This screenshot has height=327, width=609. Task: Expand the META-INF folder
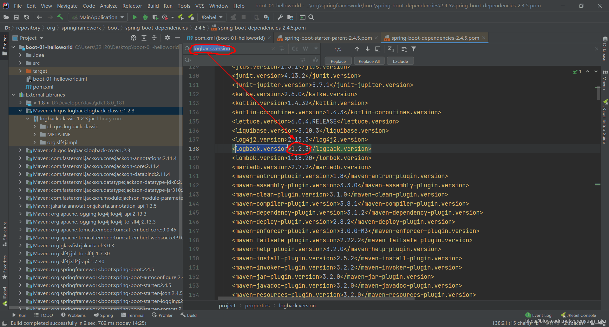pyautogui.click(x=35, y=134)
